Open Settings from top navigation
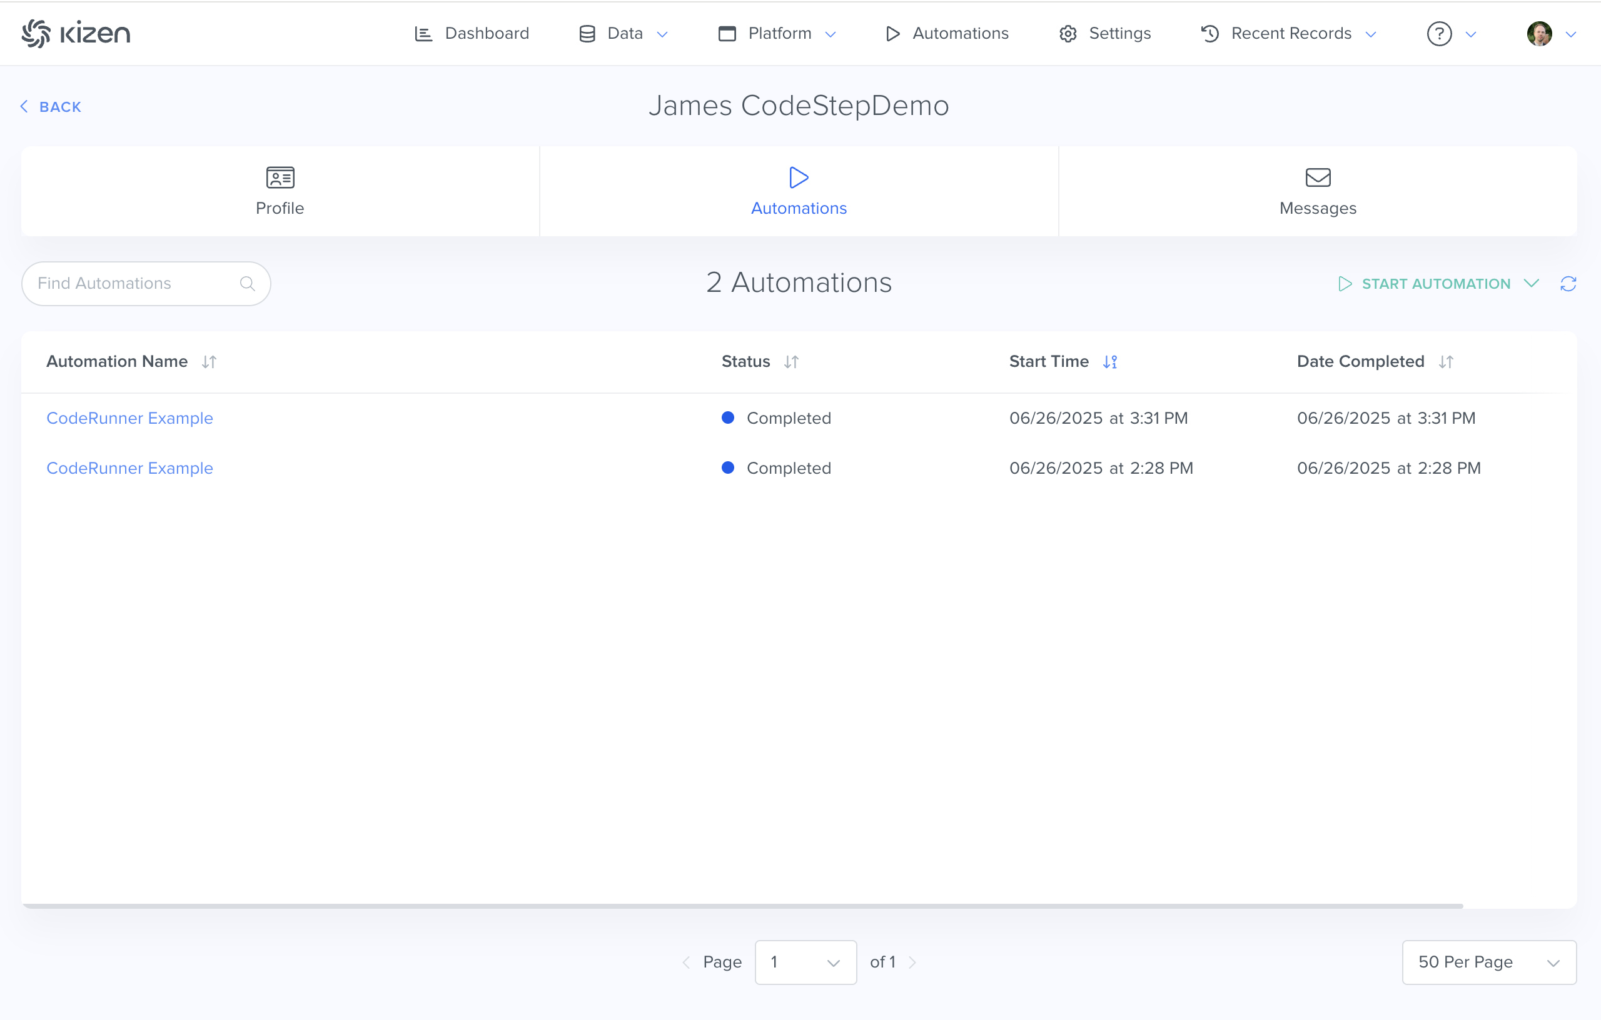 coord(1104,33)
